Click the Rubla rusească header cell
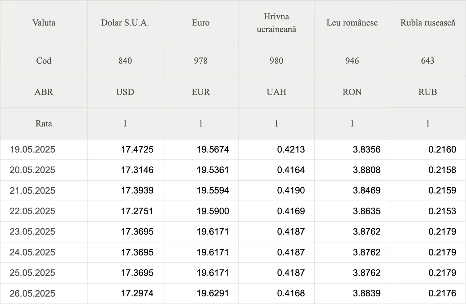 (x=428, y=23)
